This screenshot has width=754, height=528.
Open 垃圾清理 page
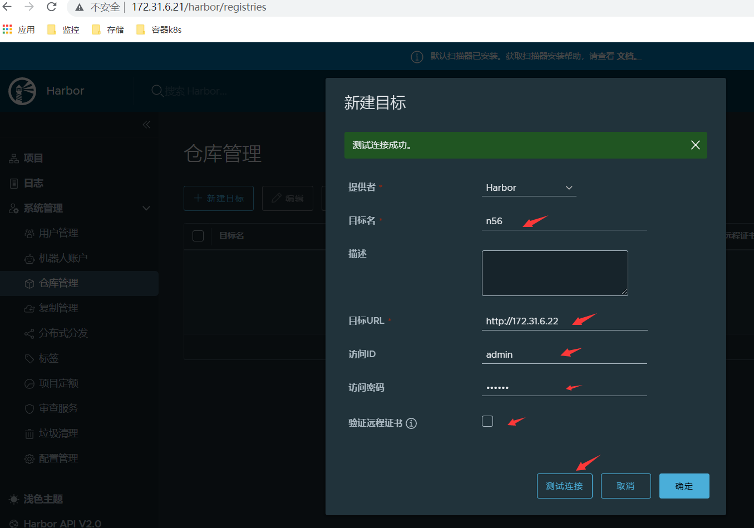(x=58, y=433)
